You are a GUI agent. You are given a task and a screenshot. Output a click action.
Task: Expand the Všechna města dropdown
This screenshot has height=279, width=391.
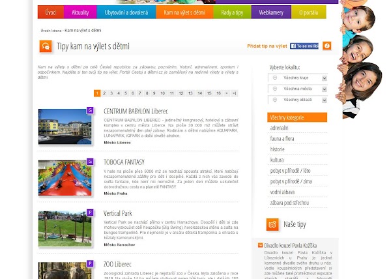(x=324, y=89)
